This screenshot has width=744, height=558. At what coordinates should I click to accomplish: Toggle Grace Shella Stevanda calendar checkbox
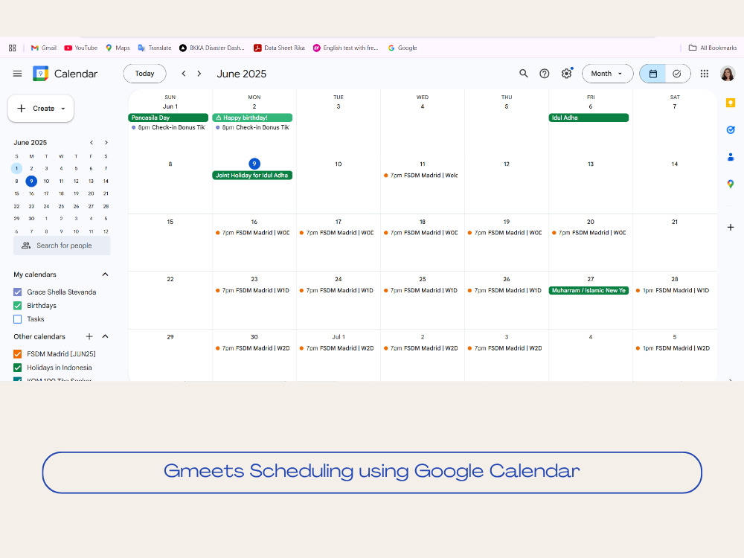coord(18,292)
